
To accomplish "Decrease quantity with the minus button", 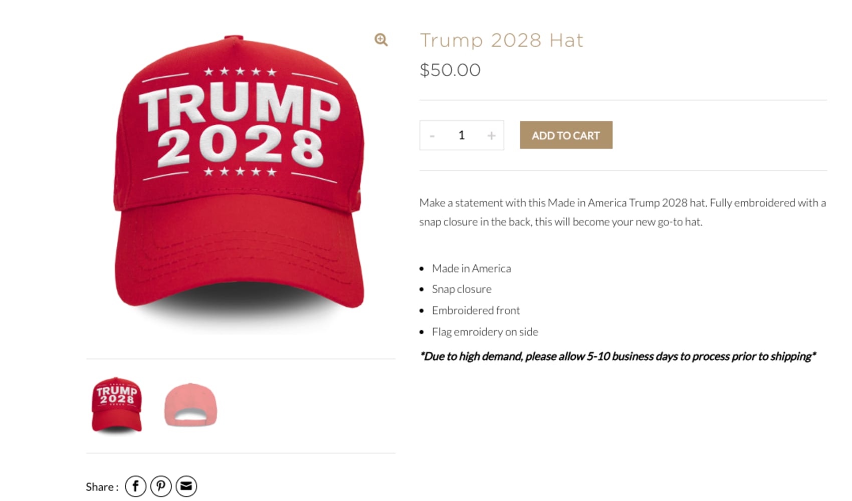I will pyautogui.click(x=432, y=135).
